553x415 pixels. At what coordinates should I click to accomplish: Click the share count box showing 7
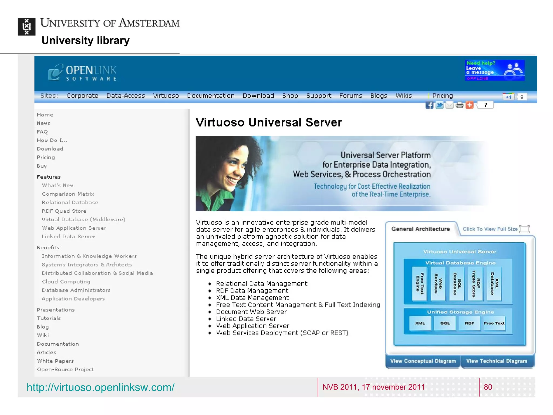[485, 105]
